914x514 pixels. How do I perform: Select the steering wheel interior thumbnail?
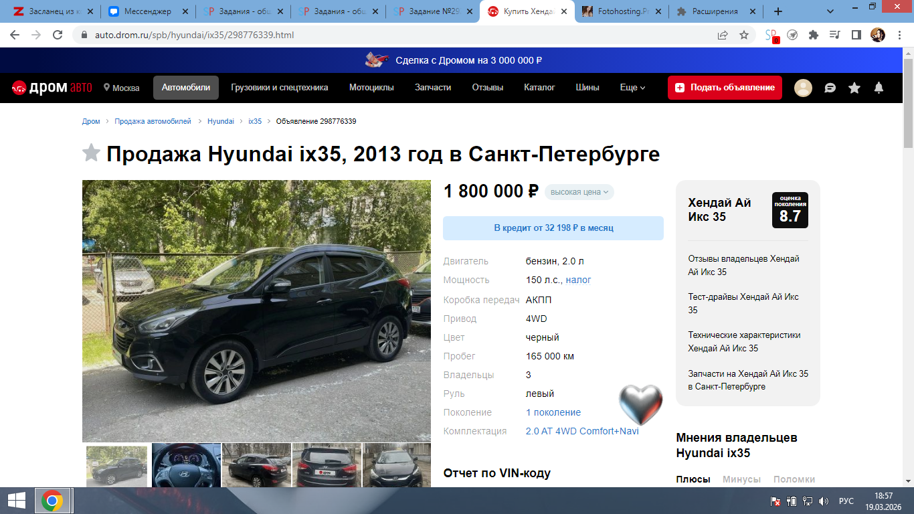(x=186, y=465)
